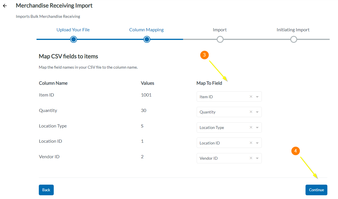Click the Upload Your File step circle

(x=74, y=39)
